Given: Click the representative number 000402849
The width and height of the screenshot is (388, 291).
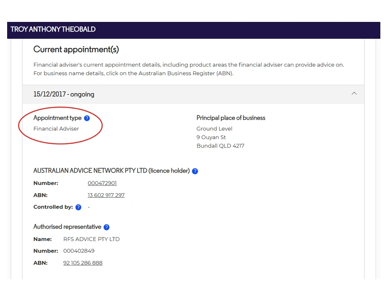Looking at the screenshot, I should [x=79, y=251].
